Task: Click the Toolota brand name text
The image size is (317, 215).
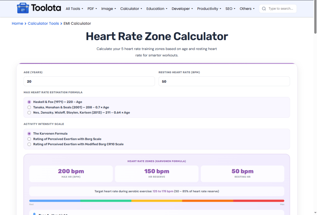Action: tap(46, 8)
